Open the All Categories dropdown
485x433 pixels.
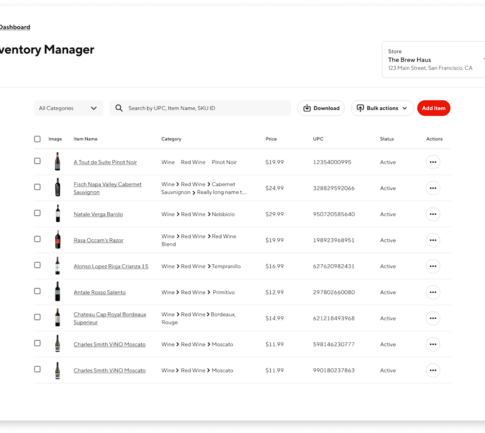pos(68,108)
